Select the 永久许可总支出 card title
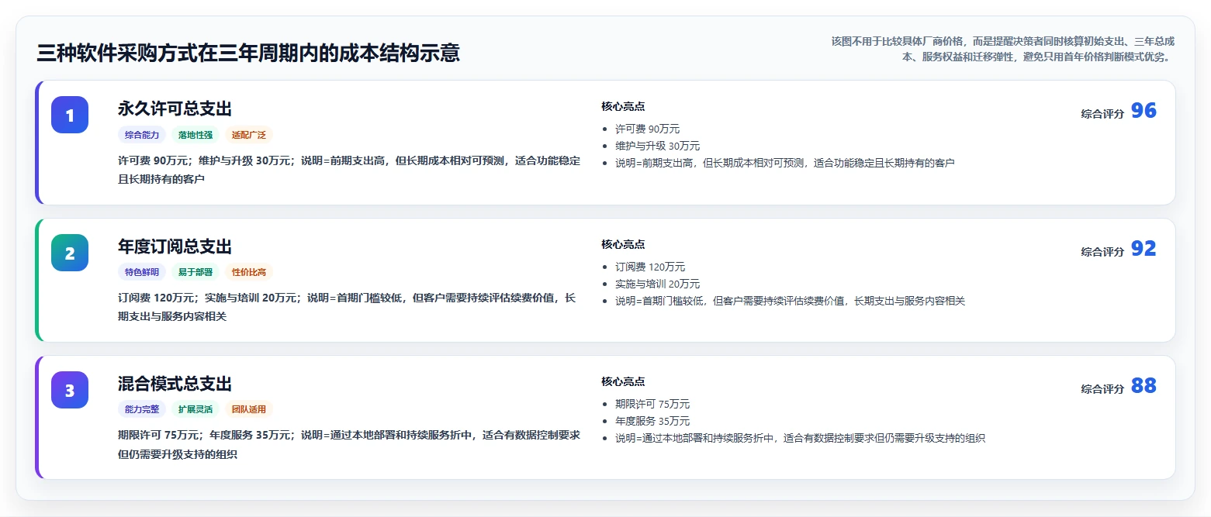 point(175,109)
